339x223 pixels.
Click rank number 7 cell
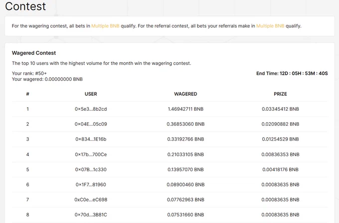pyautogui.click(x=28, y=200)
